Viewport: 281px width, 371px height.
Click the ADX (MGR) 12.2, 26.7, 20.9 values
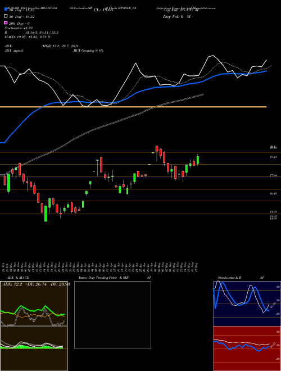pyautogui.click(x=60, y=46)
